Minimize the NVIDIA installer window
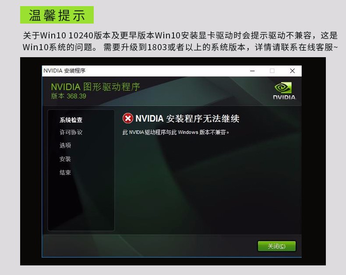The width and height of the screenshot is (346, 275). click(x=252, y=71)
